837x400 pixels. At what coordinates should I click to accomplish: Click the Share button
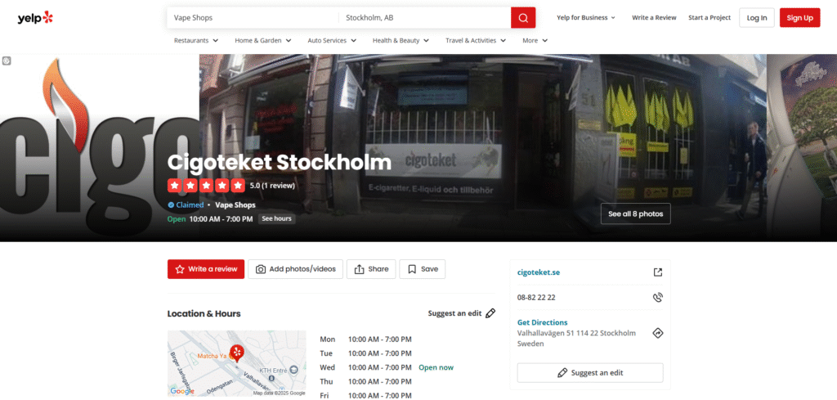point(371,269)
